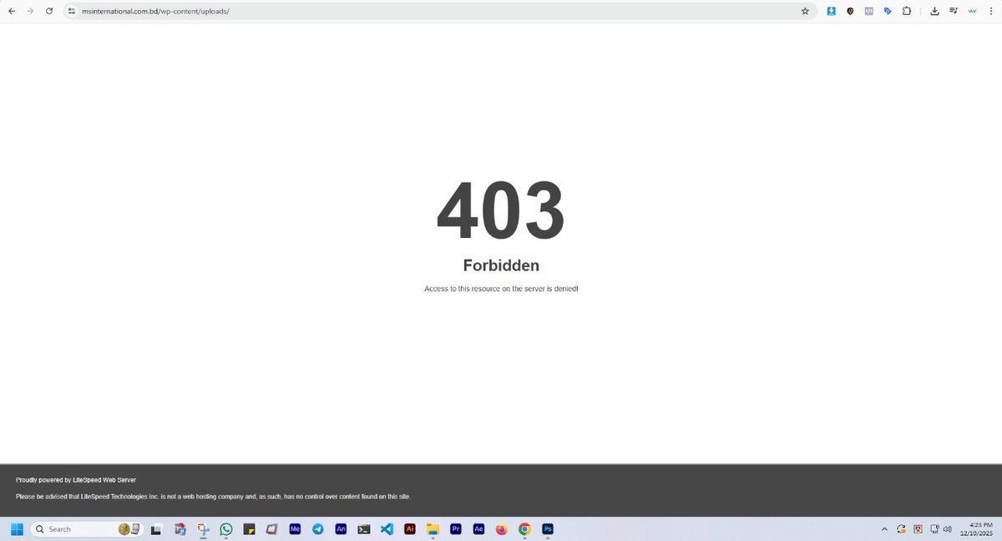Image resolution: width=1002 pixels, height=541 pixels.
Task: Bookmark this page with the star icon
Action: click(x=804, y=11)
